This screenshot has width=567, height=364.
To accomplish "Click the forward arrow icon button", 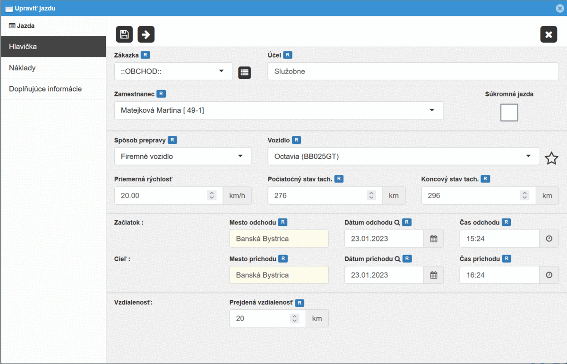I will (146, 34).
